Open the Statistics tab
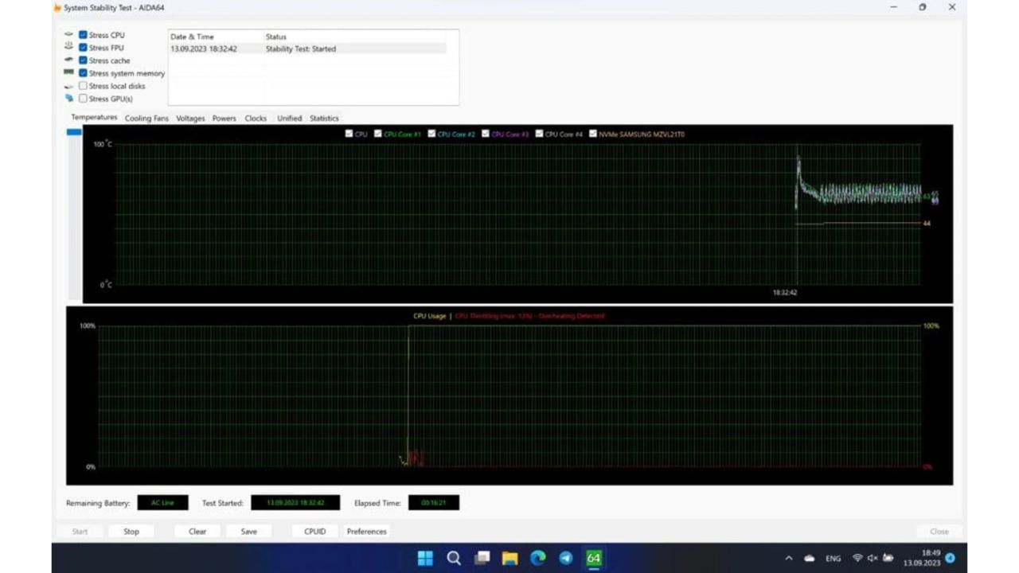Image resolution: width=1019 pixels, height=573 pixels. [x=324, y=119]
